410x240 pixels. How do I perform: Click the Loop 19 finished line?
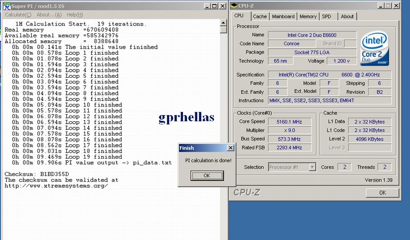(x=67, y=157)
